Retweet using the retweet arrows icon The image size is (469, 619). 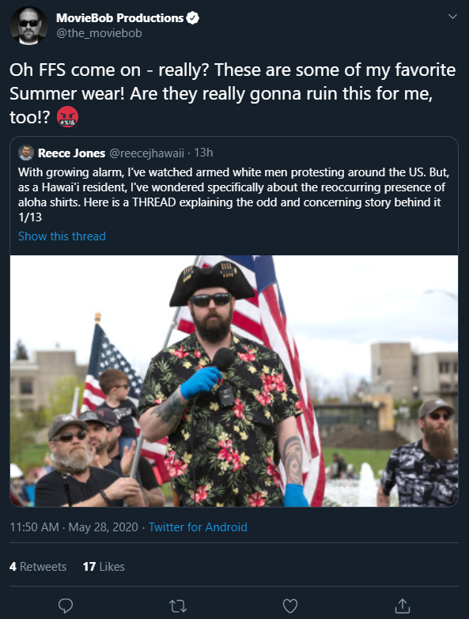pos(178,606)
